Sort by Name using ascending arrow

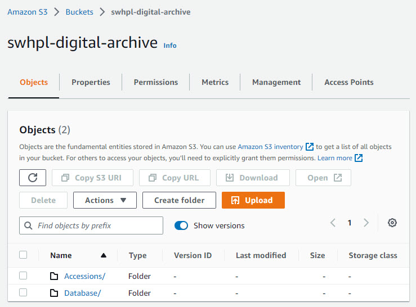104,255
